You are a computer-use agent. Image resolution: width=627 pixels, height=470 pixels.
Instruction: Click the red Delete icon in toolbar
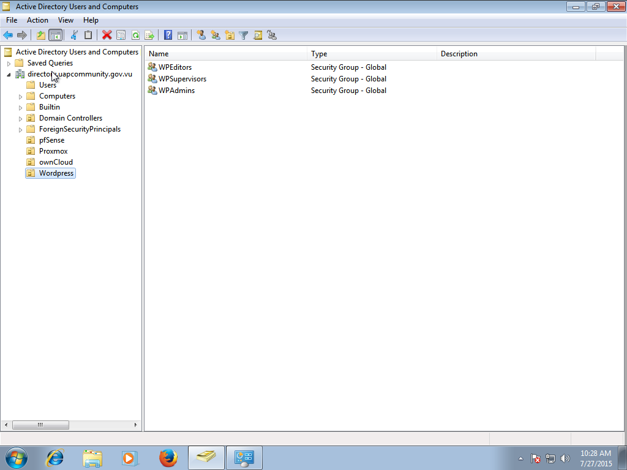coord(107,35)
